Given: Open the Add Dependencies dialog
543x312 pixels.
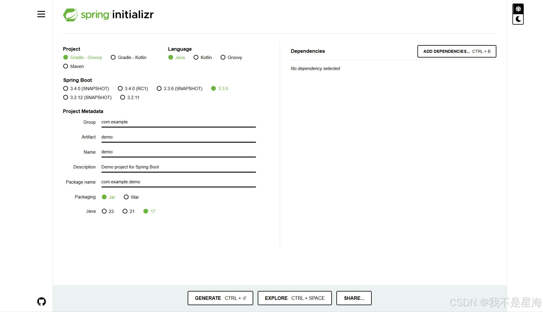Looking at the screenshot, I should coord(457,51).
